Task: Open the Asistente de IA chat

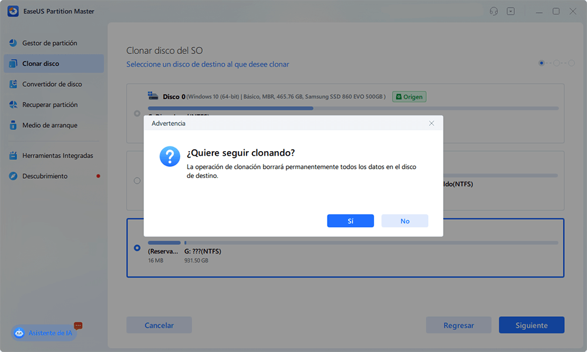Action: (x=44, y=333)
